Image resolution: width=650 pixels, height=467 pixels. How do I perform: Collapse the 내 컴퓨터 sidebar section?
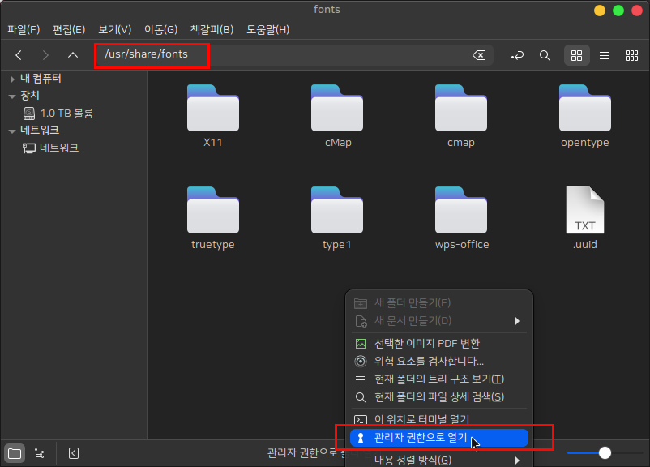pos(12,79)
